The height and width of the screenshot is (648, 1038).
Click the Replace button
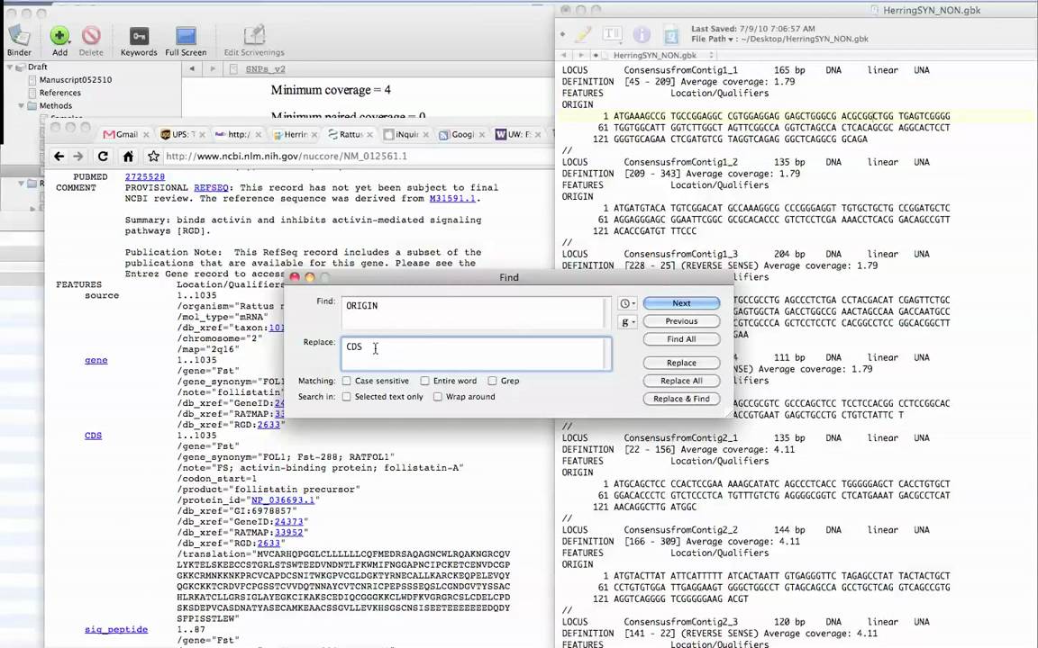(x=681, y=363)
